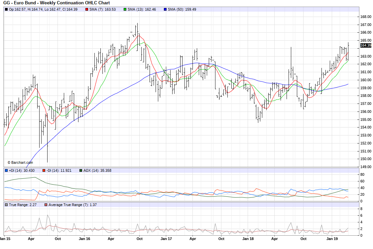This screenshot has width=373, height=249.
Task: Click the 149.00 price axis label
Action: click(366, 167)
